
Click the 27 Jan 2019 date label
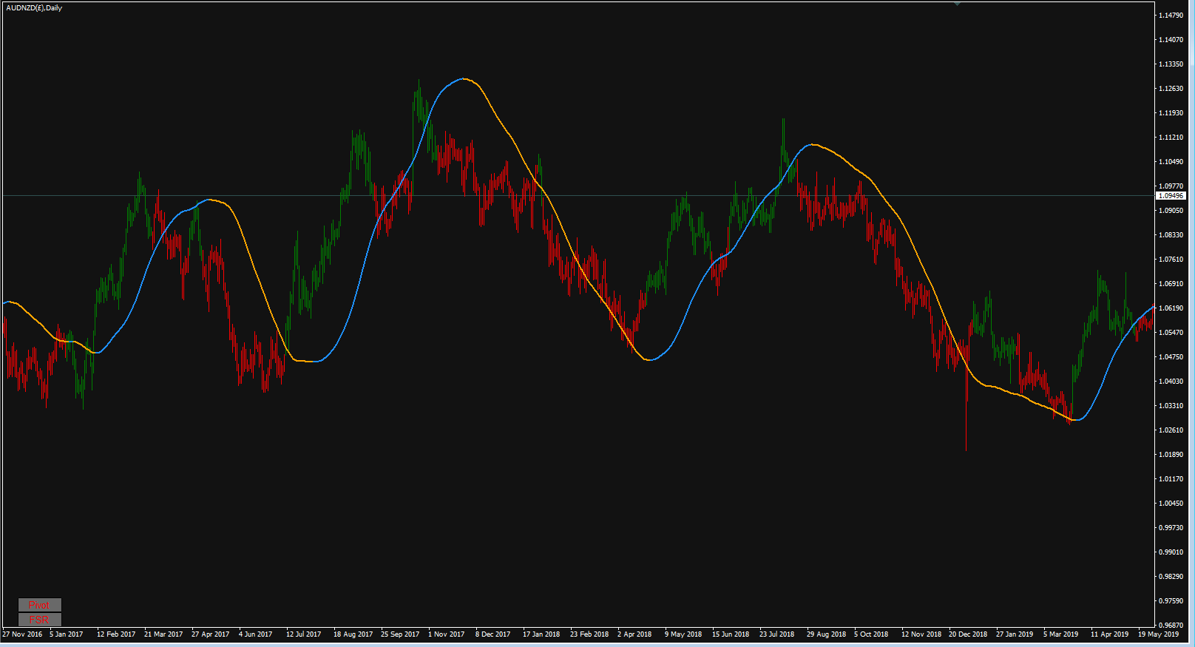point(1015,634)
